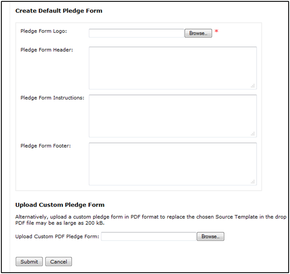Click inside the Pledge Form Footer textarea
The width and height of the screenshot is (290, 274).
click(173, 164)
